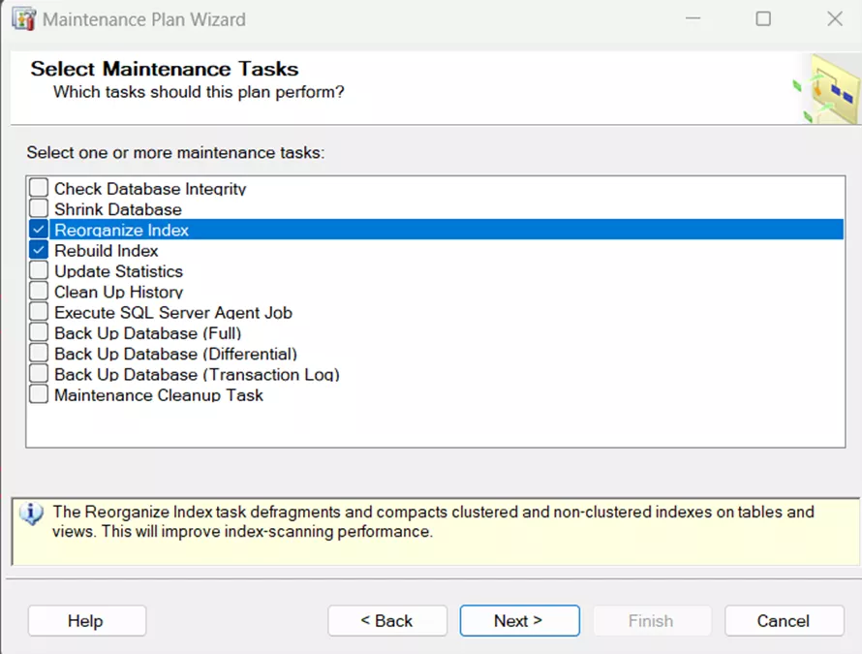Viewport: 862px width, 654px height.
Task: Uncheck the Rebuild Index checkbox
Action: pos(39,250)
